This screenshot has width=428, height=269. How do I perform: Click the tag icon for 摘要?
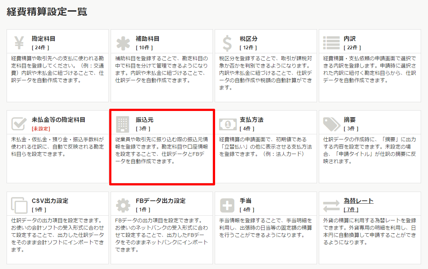(x=331, y=124)
